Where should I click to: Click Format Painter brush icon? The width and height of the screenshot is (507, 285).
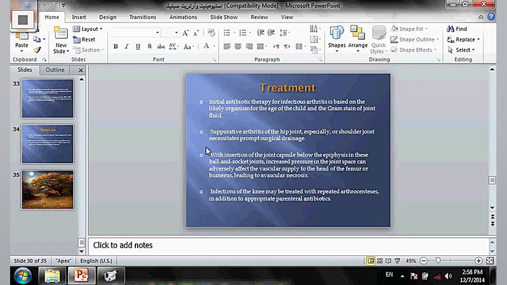[x=37, y=50]
